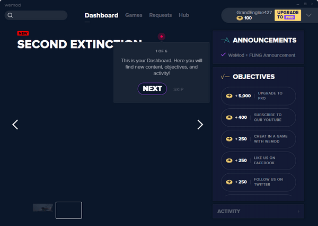The image size is (318, 226).
Task: Click the red NEW badge
Action: tap(23, 33)
